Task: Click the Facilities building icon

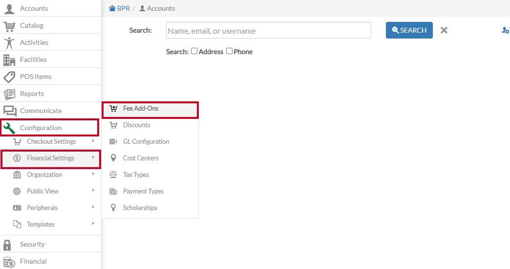Action: pos(9,60)
